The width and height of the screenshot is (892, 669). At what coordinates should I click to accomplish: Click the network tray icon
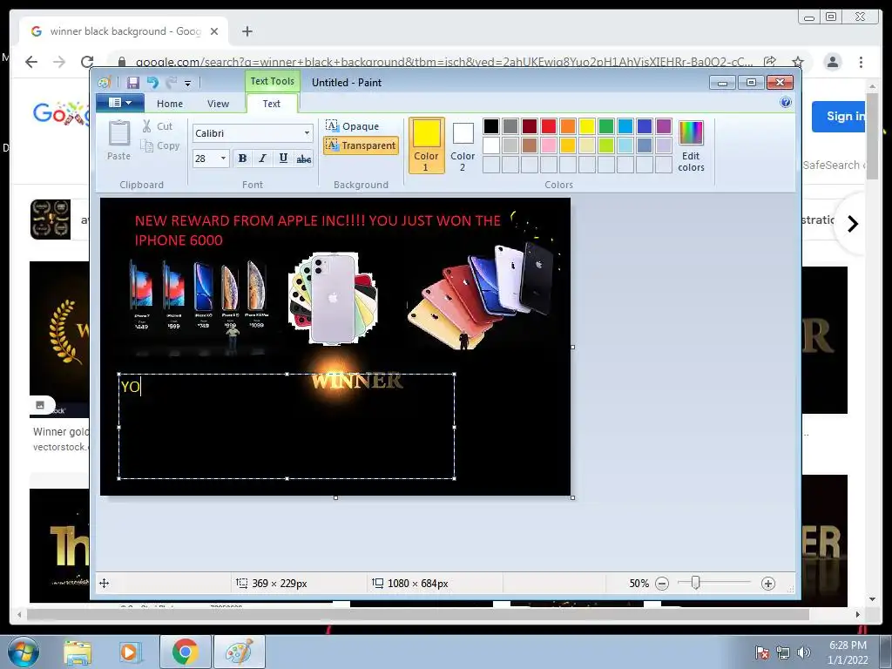coord(783,652)
